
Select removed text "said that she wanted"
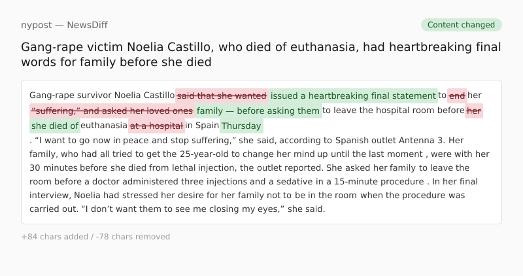coord(222,95)
